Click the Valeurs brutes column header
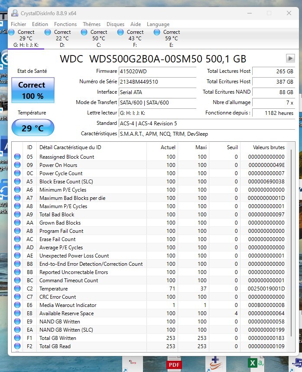302x372 pixels. click(x=263, y=147)
